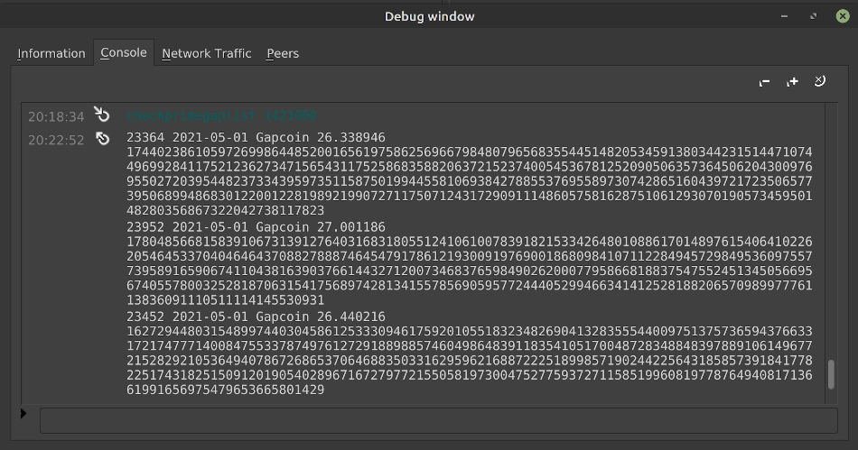This screenshot has width=858, height=450.
Task: Click the prompt arrow beside the input field
Action: click(x=23, y=413)
